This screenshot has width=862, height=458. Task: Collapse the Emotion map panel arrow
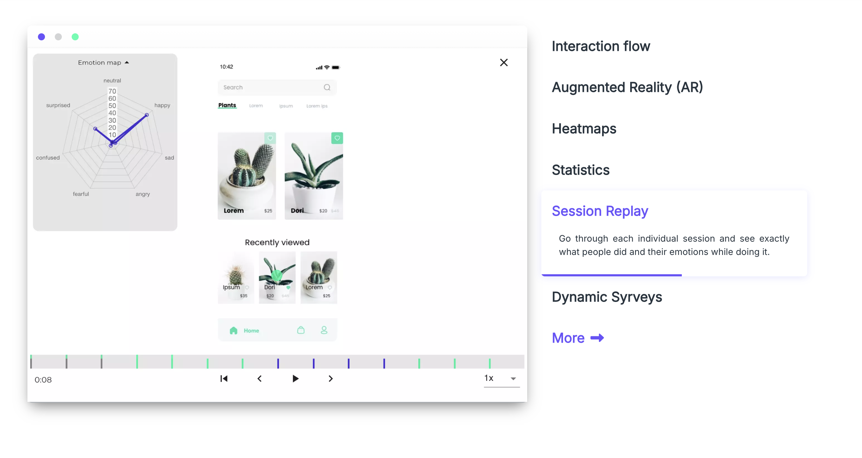[x=127, y=62]
